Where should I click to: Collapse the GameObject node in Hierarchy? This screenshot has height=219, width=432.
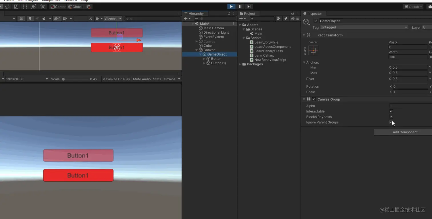[200, 54]
